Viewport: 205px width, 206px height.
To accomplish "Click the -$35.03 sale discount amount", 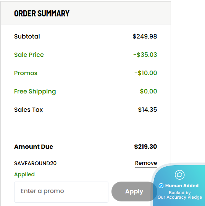I will [x=145, y=55].
